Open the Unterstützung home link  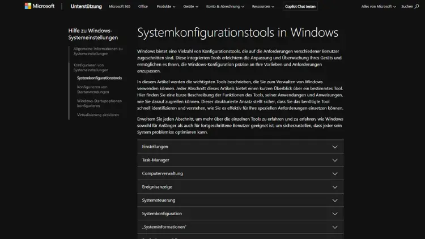click(86, 6)
